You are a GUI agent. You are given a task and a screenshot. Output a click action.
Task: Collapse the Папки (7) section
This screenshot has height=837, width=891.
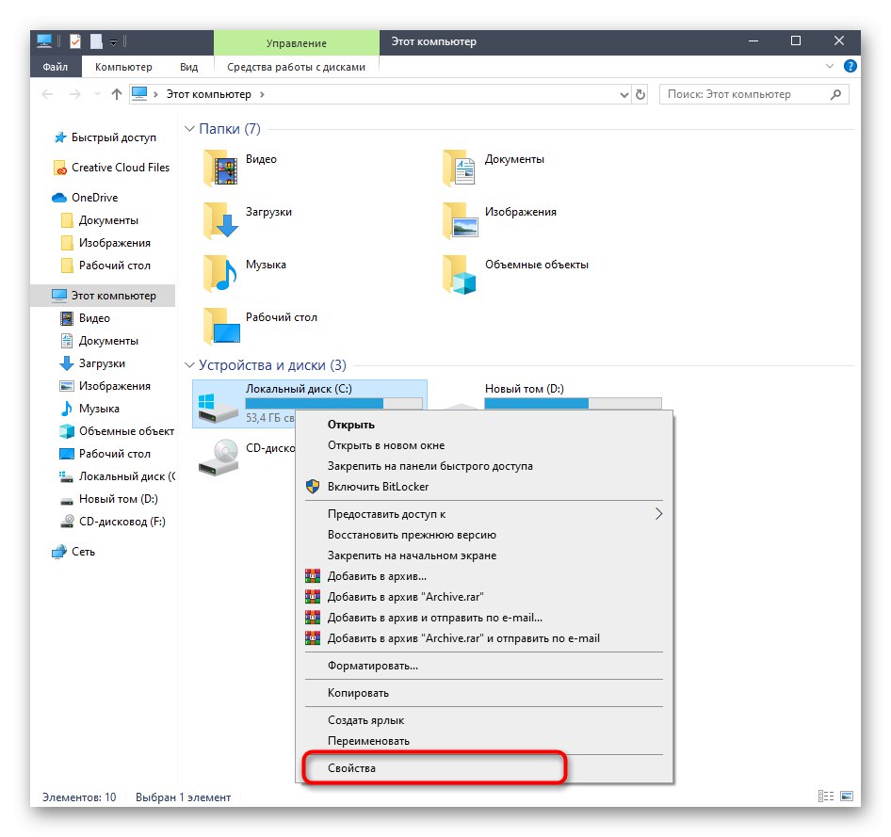tap(191, 128)
